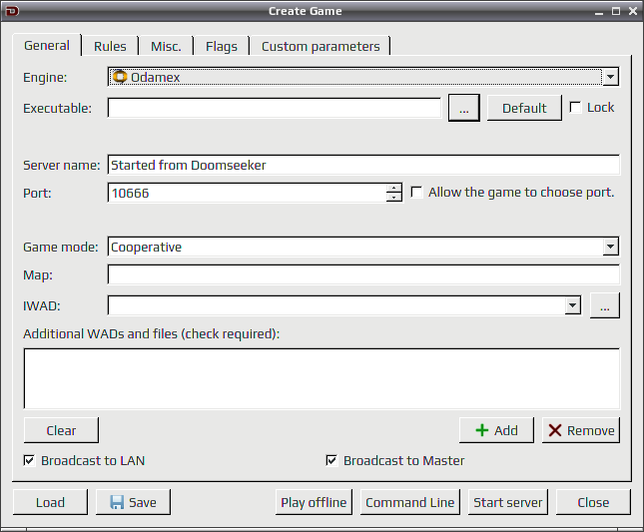Click the Port number field
The height and width of the screenshot is (532, 644).
247,193
